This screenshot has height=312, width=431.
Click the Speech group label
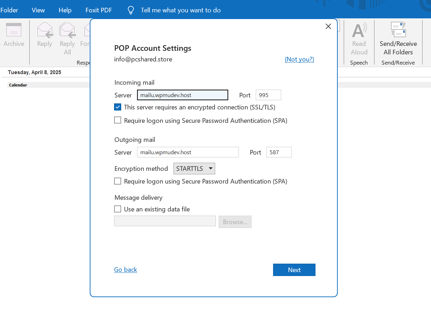[359, 62]
